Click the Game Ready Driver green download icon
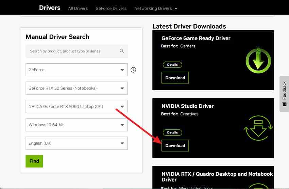This screenshot has height=189, width=289. (x=258, y=61)
